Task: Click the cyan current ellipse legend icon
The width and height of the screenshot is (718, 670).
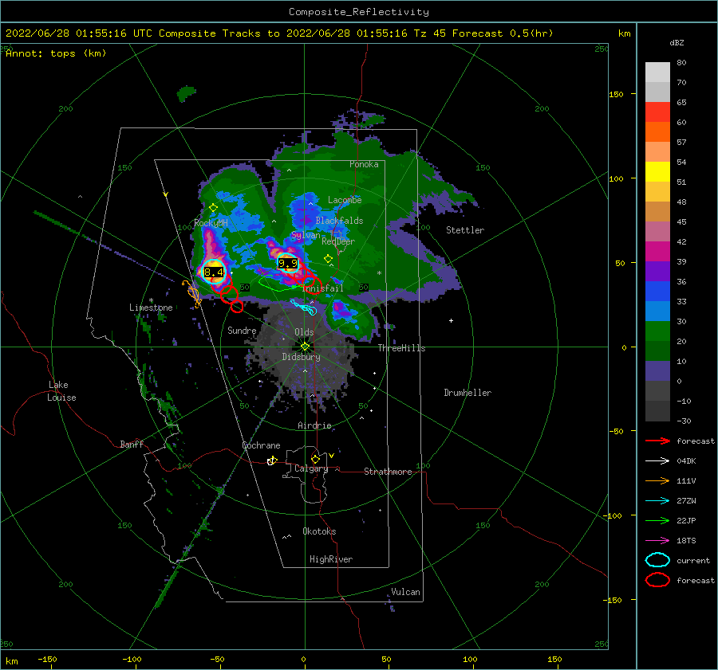Action: pos(657,560)
